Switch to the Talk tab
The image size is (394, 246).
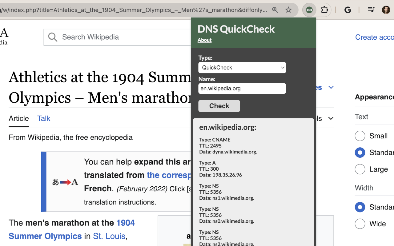pos(43,118)
